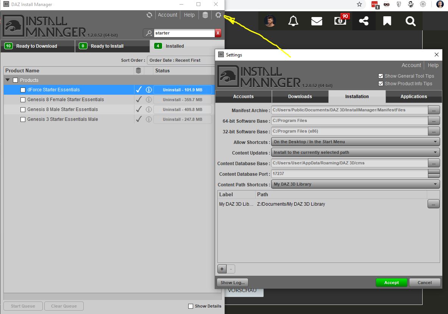Click the web page search magnifier
The width and height of the screenshot is (448, 314).
pos(411,21)
